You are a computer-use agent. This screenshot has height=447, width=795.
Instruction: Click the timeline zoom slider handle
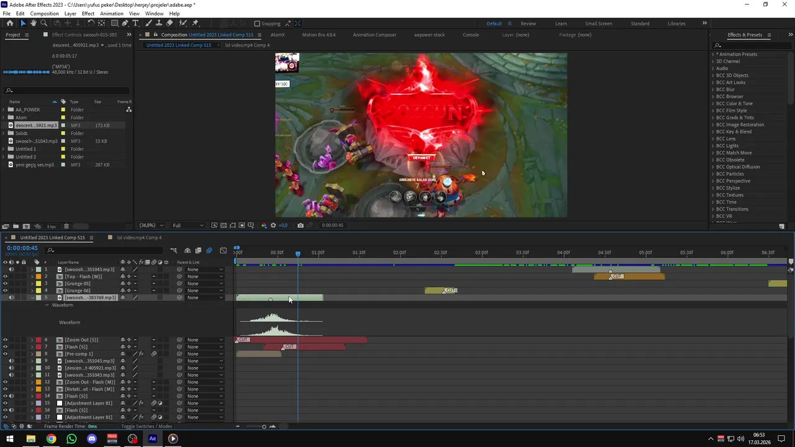coord(264,427)
